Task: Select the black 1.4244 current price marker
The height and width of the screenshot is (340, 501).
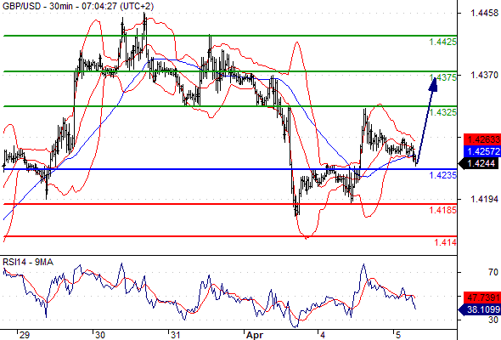Action: click(x=480, y=164)
